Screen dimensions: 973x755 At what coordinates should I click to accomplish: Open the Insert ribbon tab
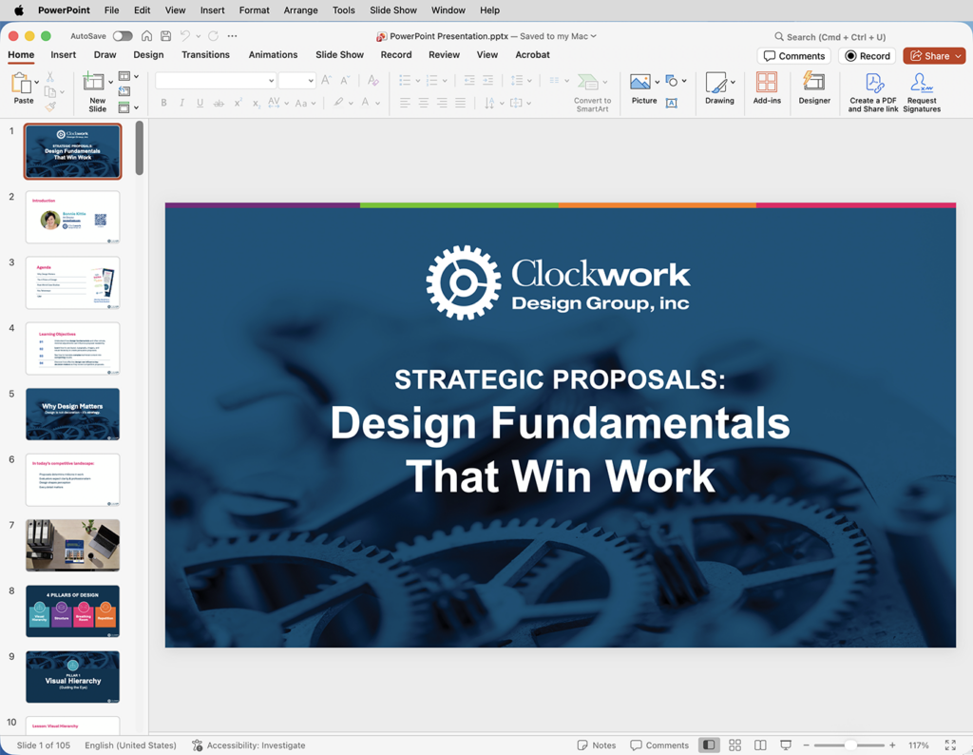click(x=64, y=54)
